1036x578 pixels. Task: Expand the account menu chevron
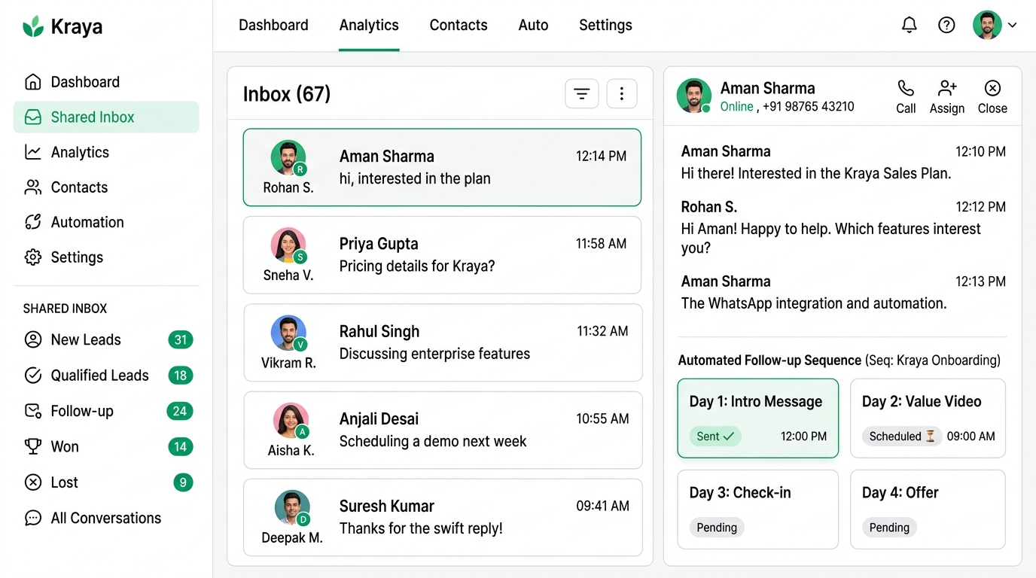pos(1013,25)
